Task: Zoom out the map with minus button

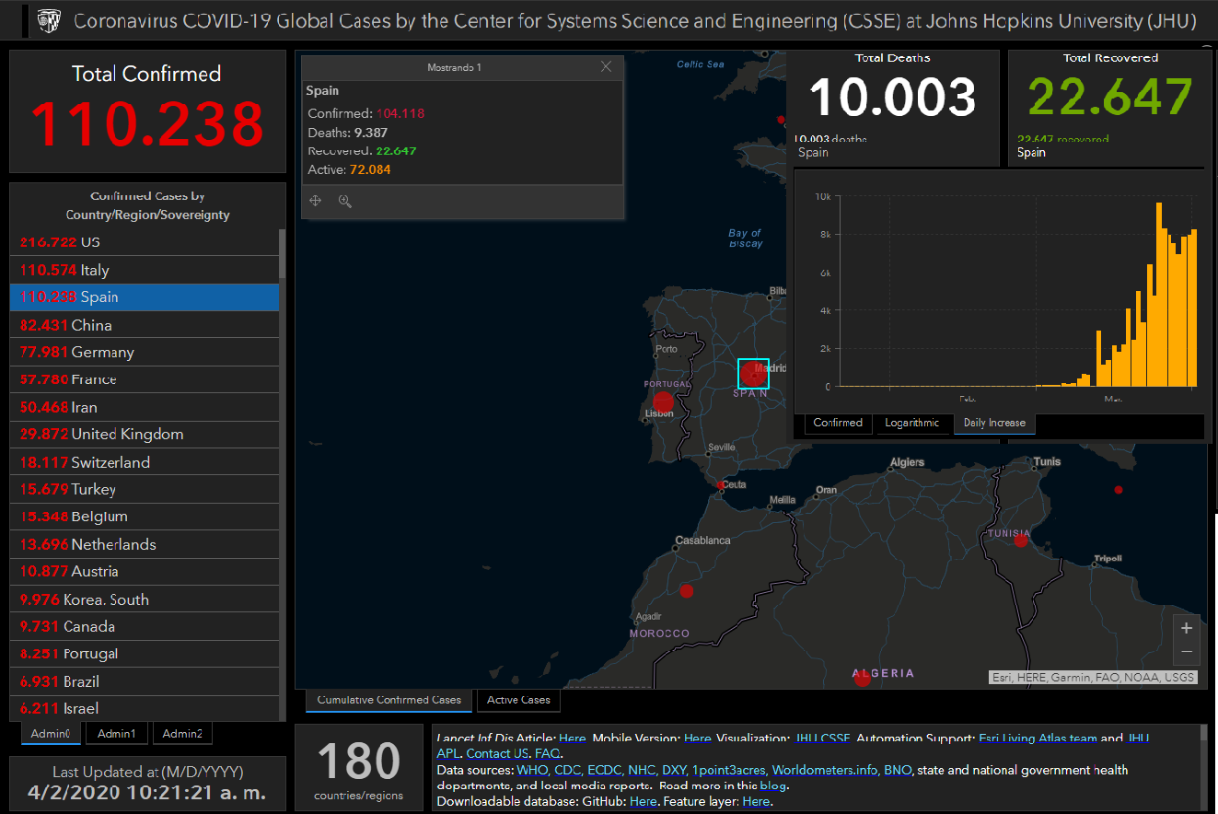Action: 1187,652
